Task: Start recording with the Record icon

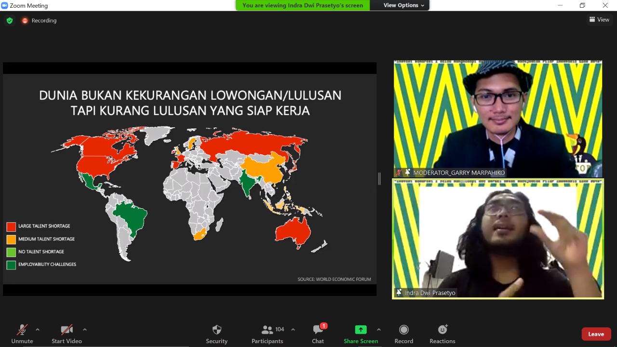Action: [403, 330]
